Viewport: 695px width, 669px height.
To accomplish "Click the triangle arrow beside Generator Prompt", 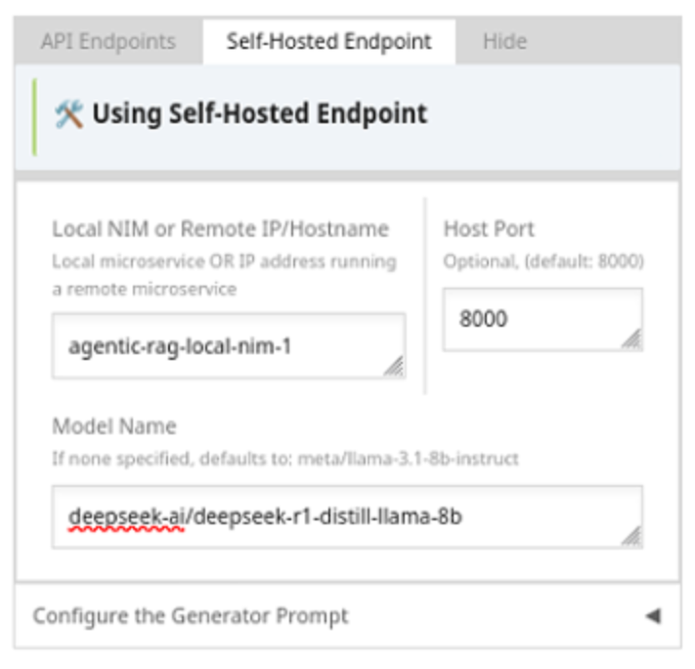I will 652,616.
